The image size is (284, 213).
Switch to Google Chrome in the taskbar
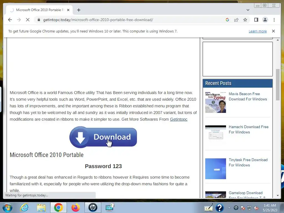pyautogui.click(x=58, y=207)
